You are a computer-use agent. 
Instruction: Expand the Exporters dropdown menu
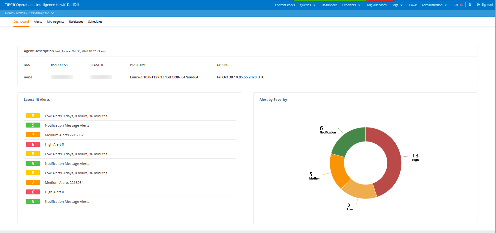[x=351, y=5]
